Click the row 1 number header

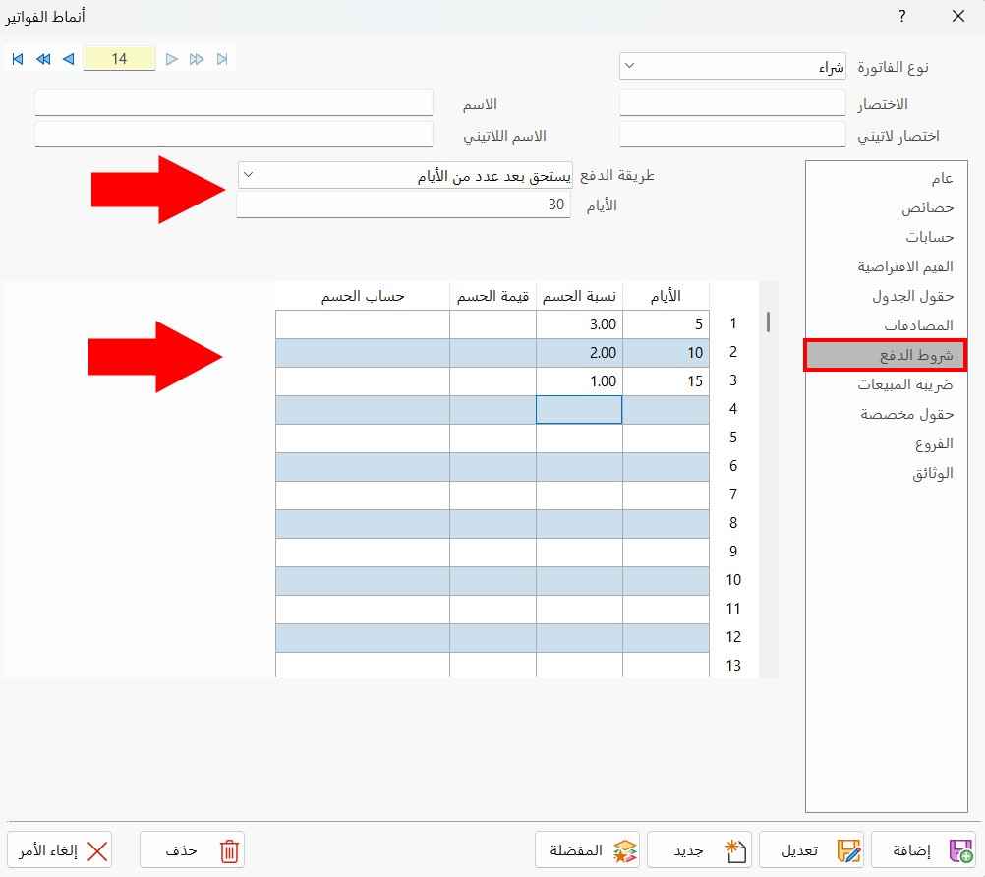coord(733,323)
